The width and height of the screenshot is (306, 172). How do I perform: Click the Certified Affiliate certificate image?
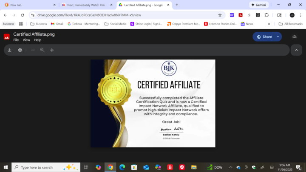pos(153,103)
